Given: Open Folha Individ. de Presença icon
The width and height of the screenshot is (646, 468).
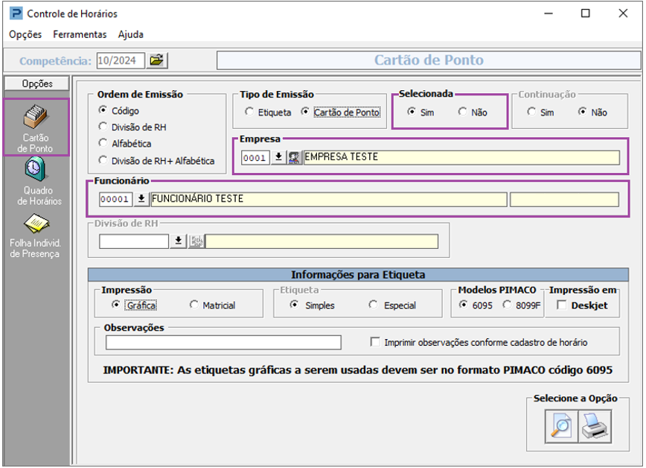Looking at the screenshot, I should 36,224.
